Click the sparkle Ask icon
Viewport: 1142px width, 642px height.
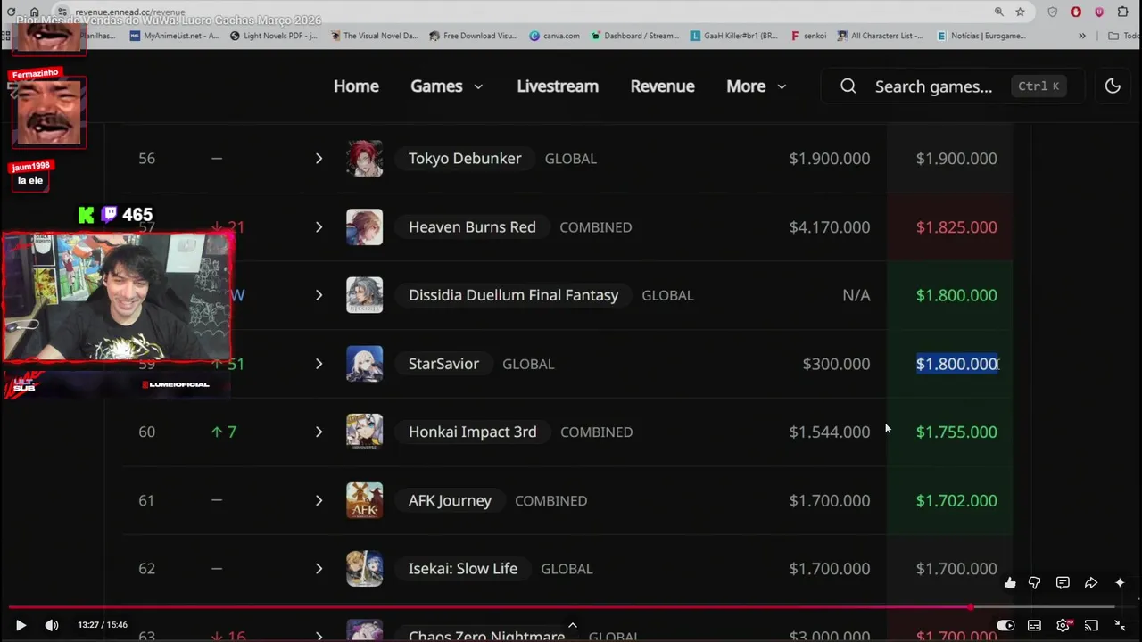coord(1120,583)
